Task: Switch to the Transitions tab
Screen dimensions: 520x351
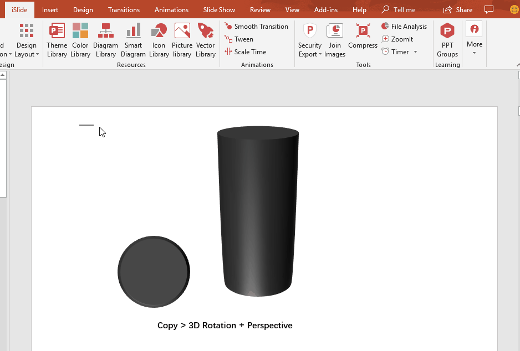Action: click(x=124, y=10)
